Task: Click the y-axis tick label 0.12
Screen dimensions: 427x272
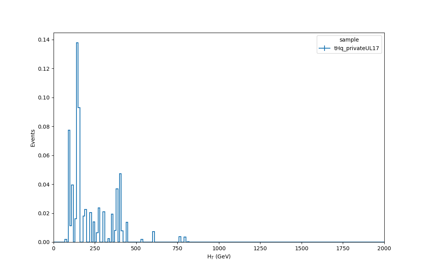Action: (x=44, y=69)
